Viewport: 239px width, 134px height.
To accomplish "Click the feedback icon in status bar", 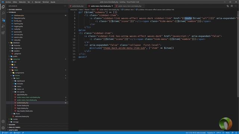I will [232, 133].
